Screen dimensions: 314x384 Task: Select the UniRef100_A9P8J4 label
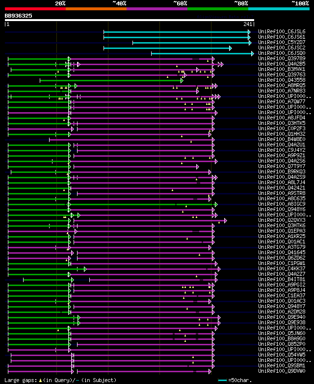tap(282, 290)
